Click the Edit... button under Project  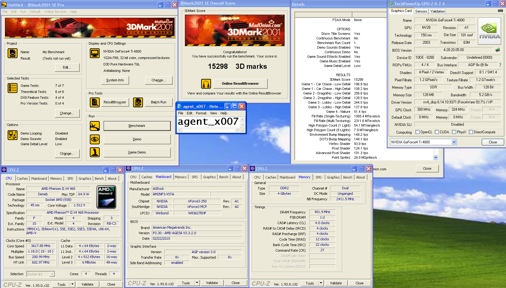[67, 67]
